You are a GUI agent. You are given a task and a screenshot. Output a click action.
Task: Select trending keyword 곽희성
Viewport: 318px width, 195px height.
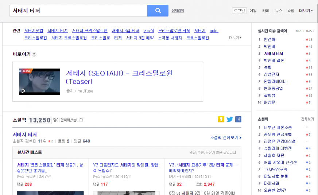tap(269, 95)
